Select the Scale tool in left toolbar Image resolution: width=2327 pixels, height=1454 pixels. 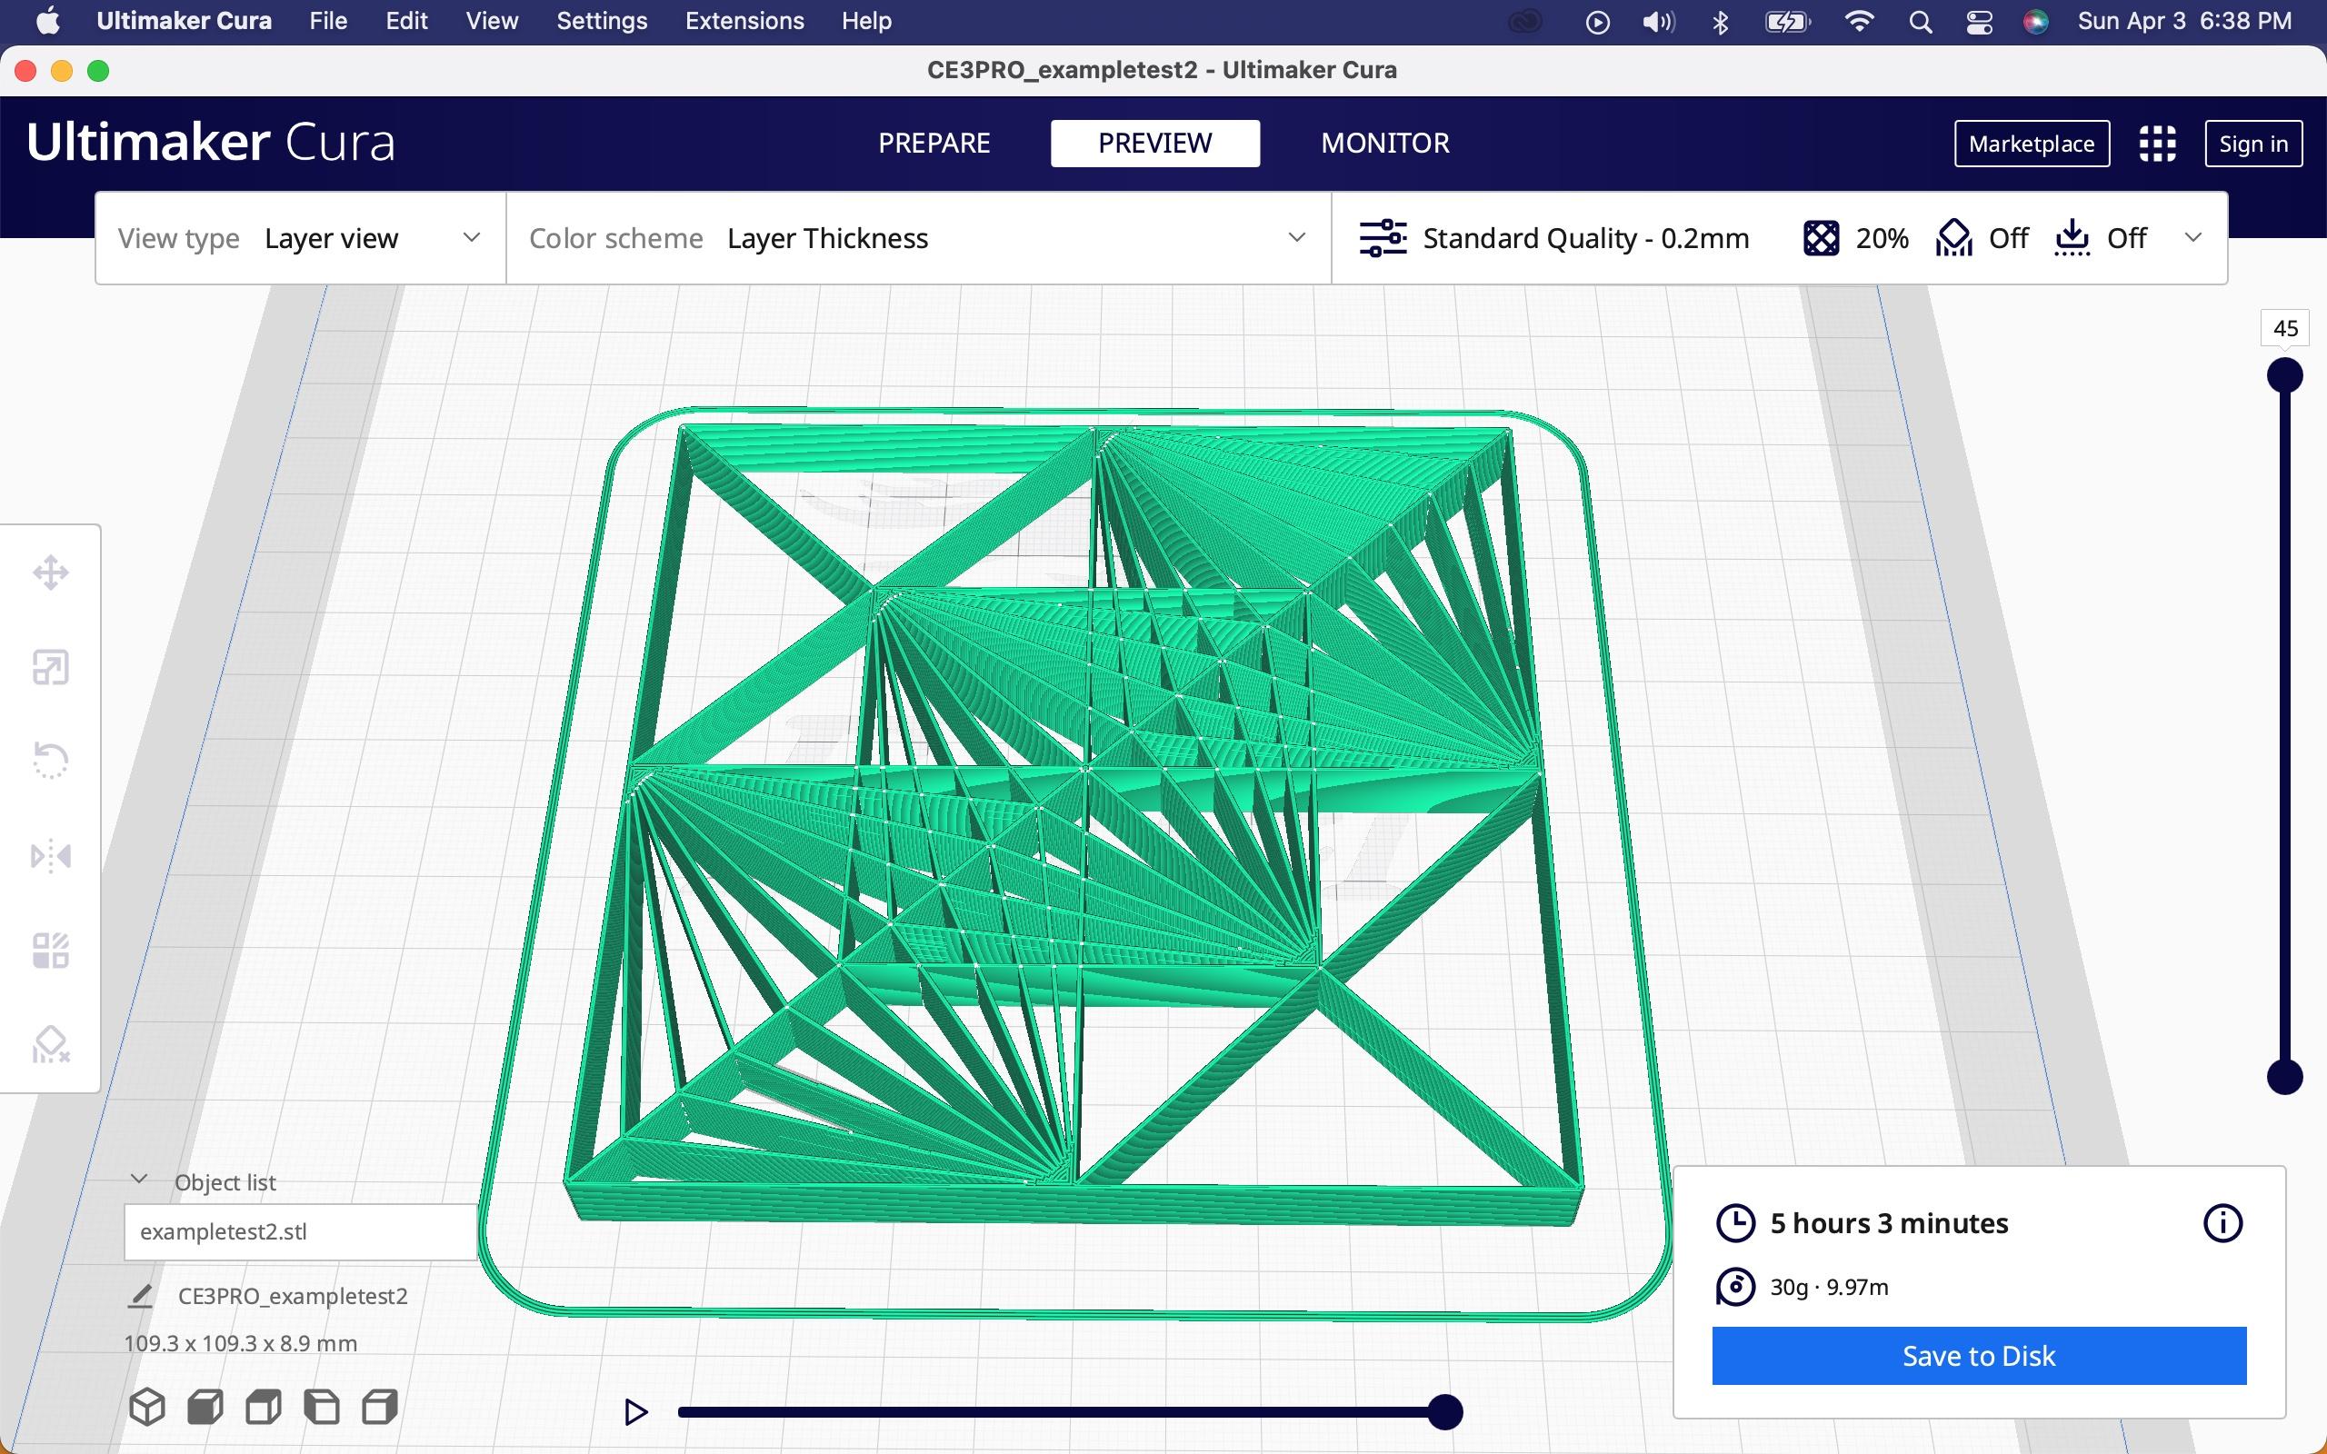pos(50,666)
